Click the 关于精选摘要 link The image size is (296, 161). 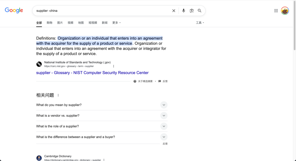click(145, 81)
